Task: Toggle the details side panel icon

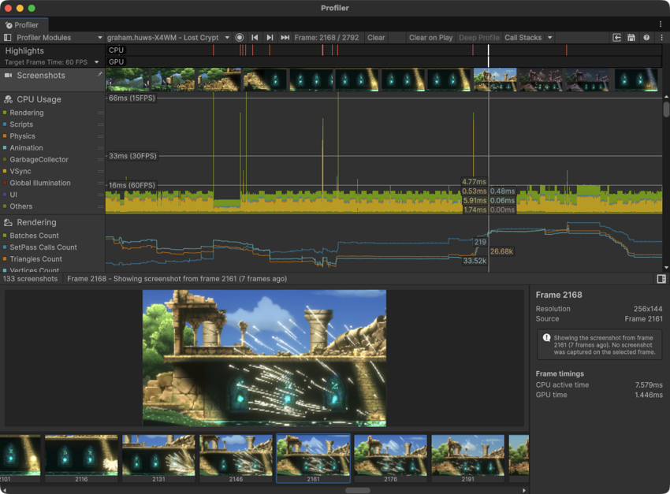Action: [661, 279]
